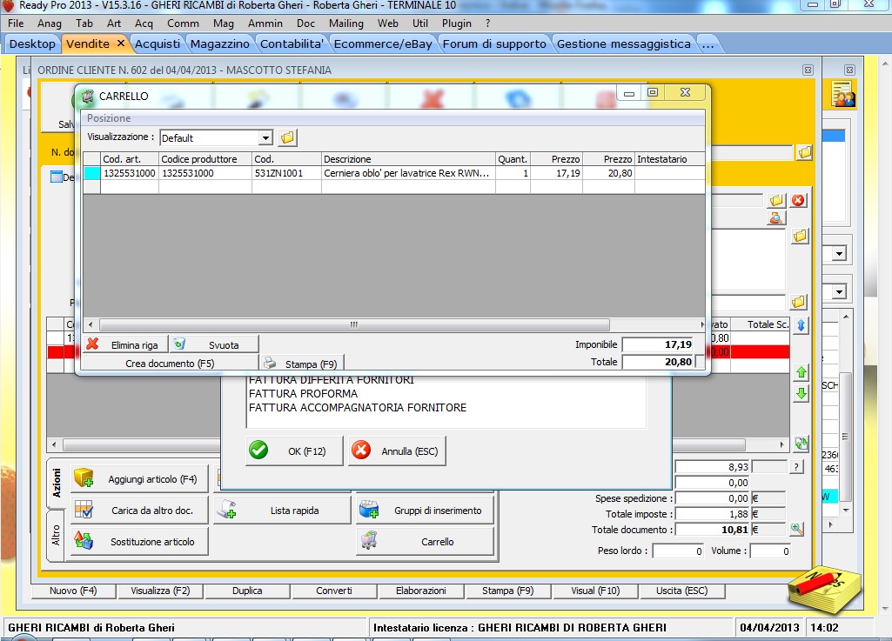Click the shopping cart icon on Carrello
This screenshot has height=641, width=892.
coord(369,540)
